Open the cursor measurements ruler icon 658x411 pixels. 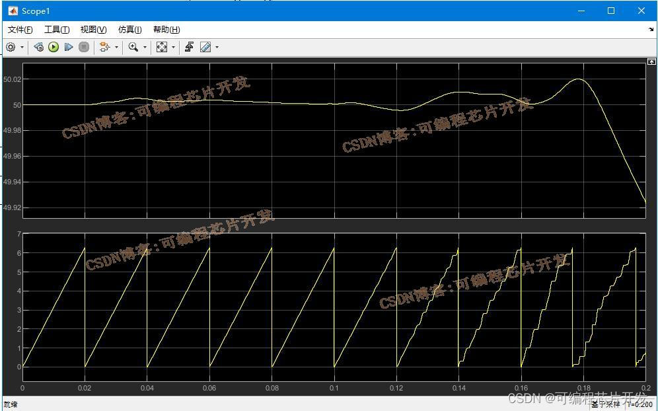coord(205,48)
